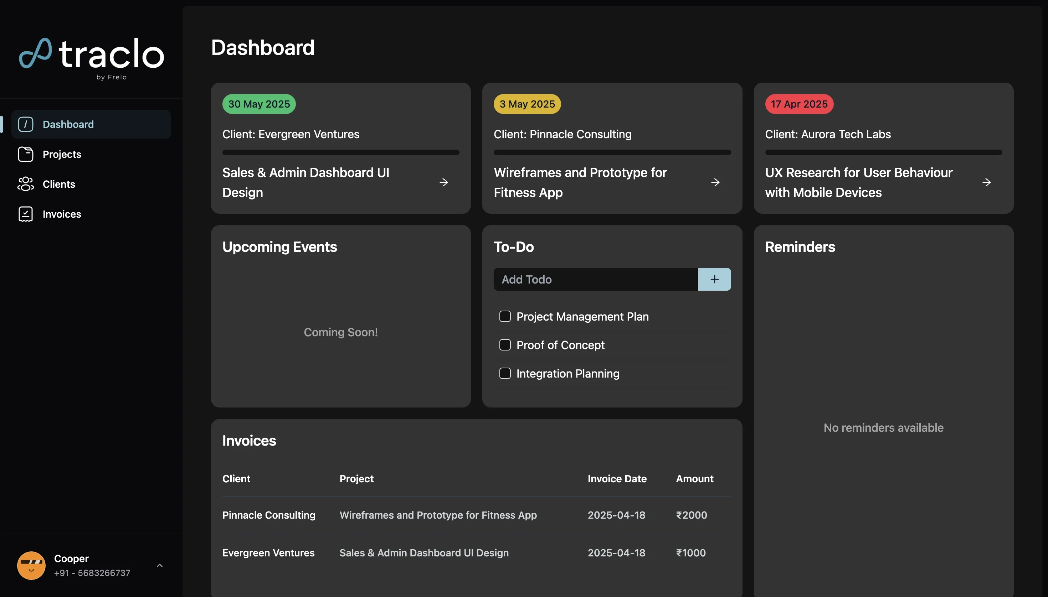Click Cooper's avatar picture
The image size is (1048, 597).
[31, 565]
